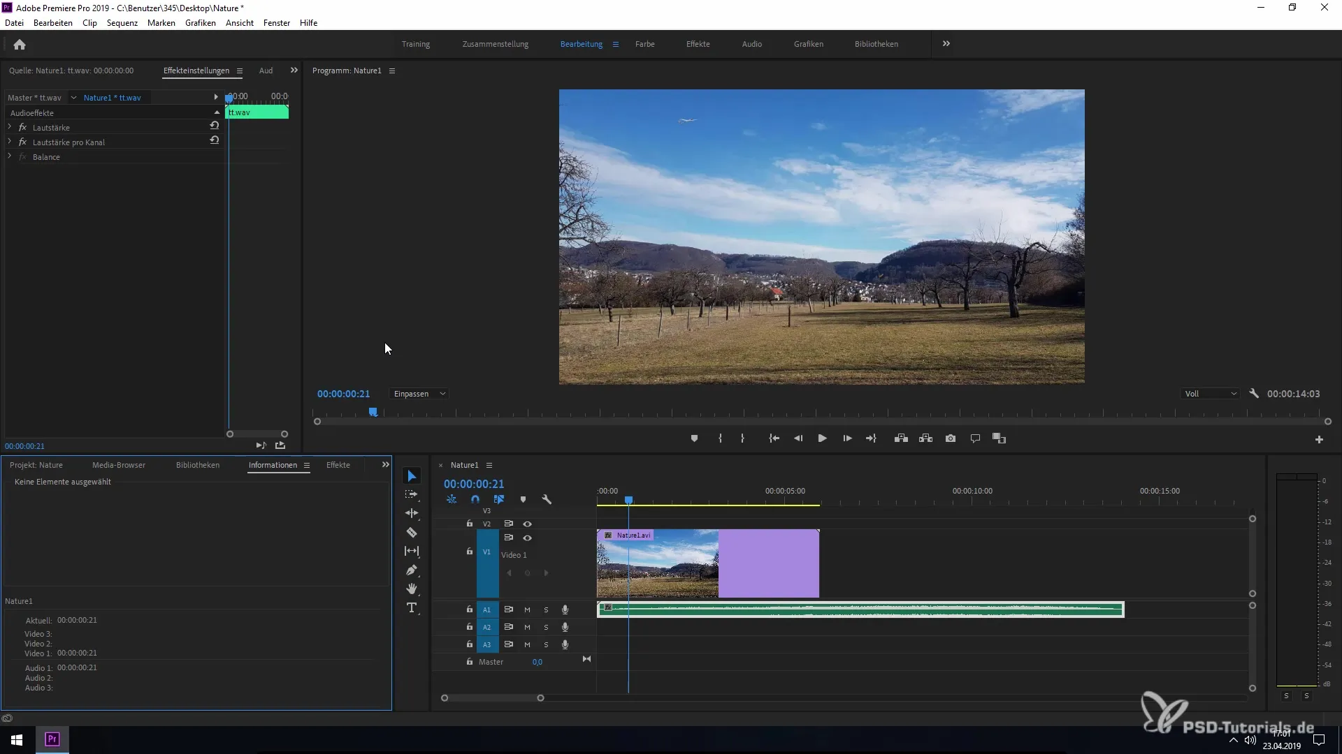Image resolution: width=1342 pixels, height=754 pixels.
Task: Select the Ripple Edit tool
Action: [x=412, y=513]
